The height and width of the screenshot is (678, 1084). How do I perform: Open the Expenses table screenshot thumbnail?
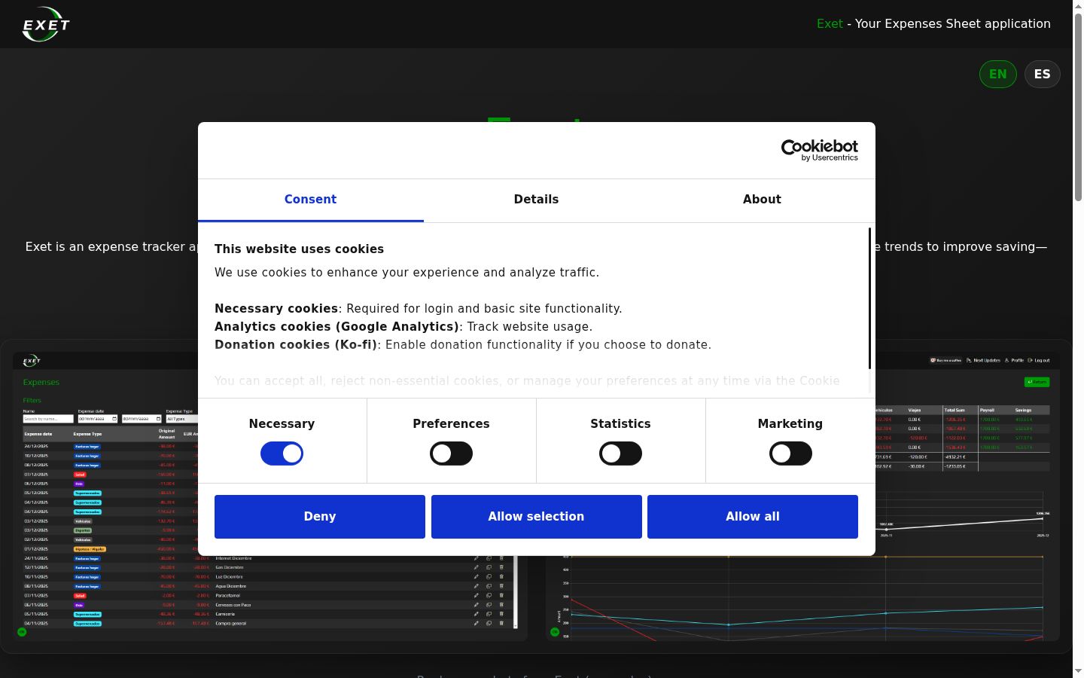coord(270,496)
